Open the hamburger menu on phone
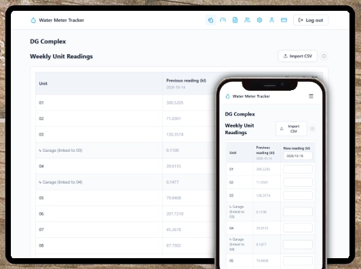The height and width of the screenshot is (269, 361). pyautogui.click(x=311, y=96)
